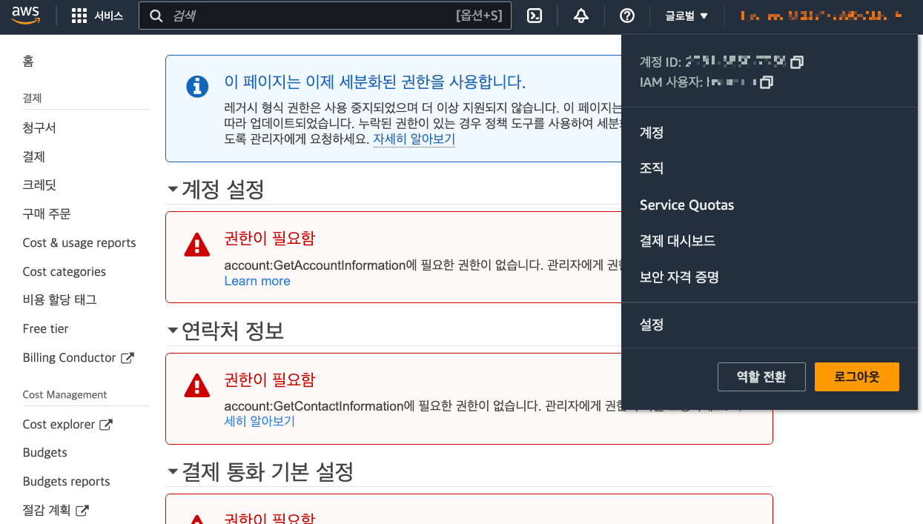Open Budgets in the sidebar

coord(45,453)
